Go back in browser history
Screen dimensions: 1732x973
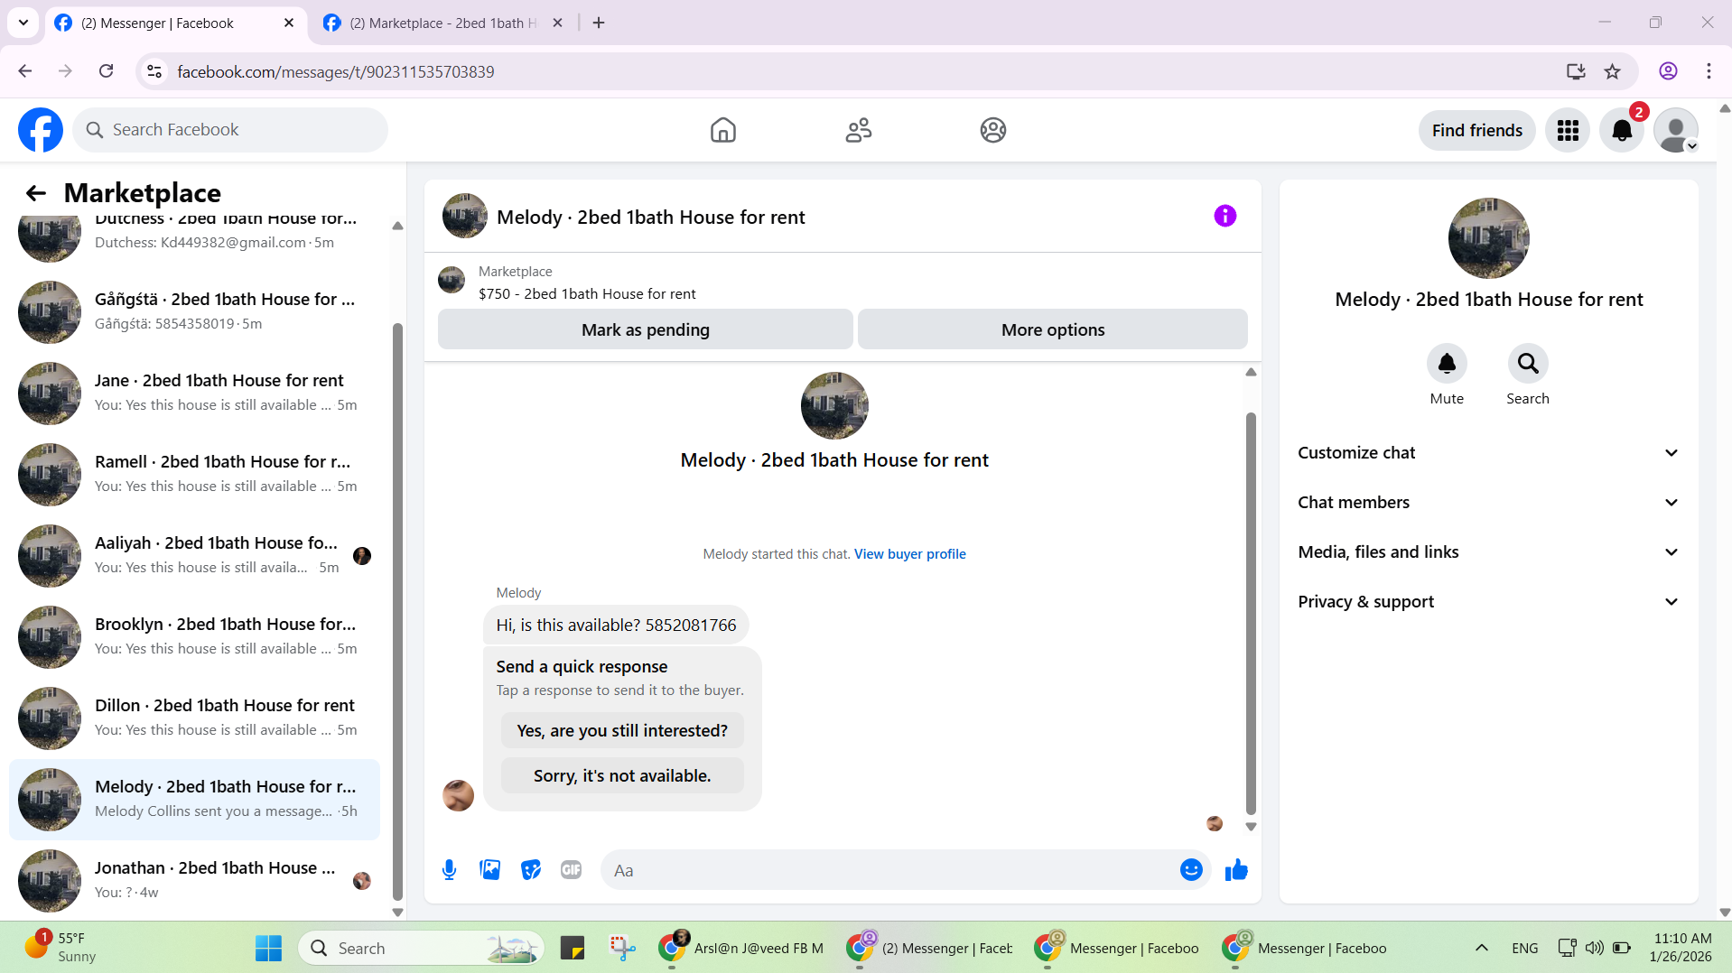25,71
